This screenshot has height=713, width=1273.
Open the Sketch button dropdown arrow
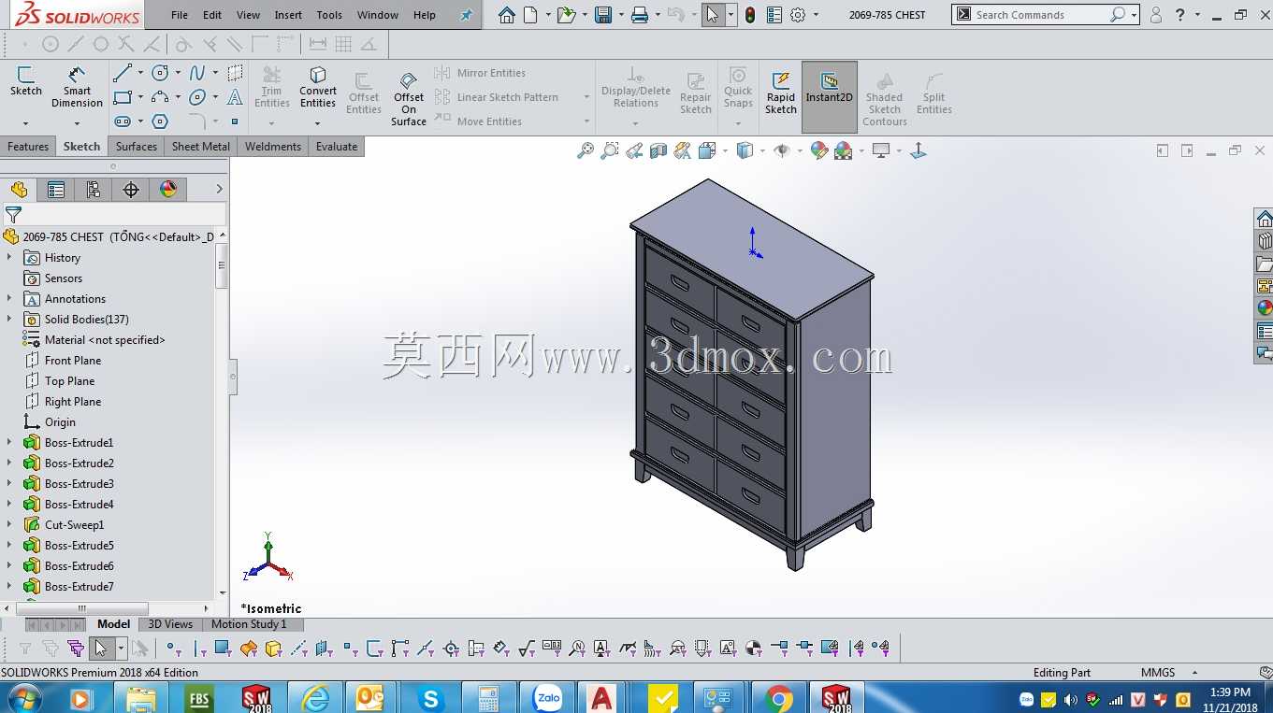click(25, 123)
